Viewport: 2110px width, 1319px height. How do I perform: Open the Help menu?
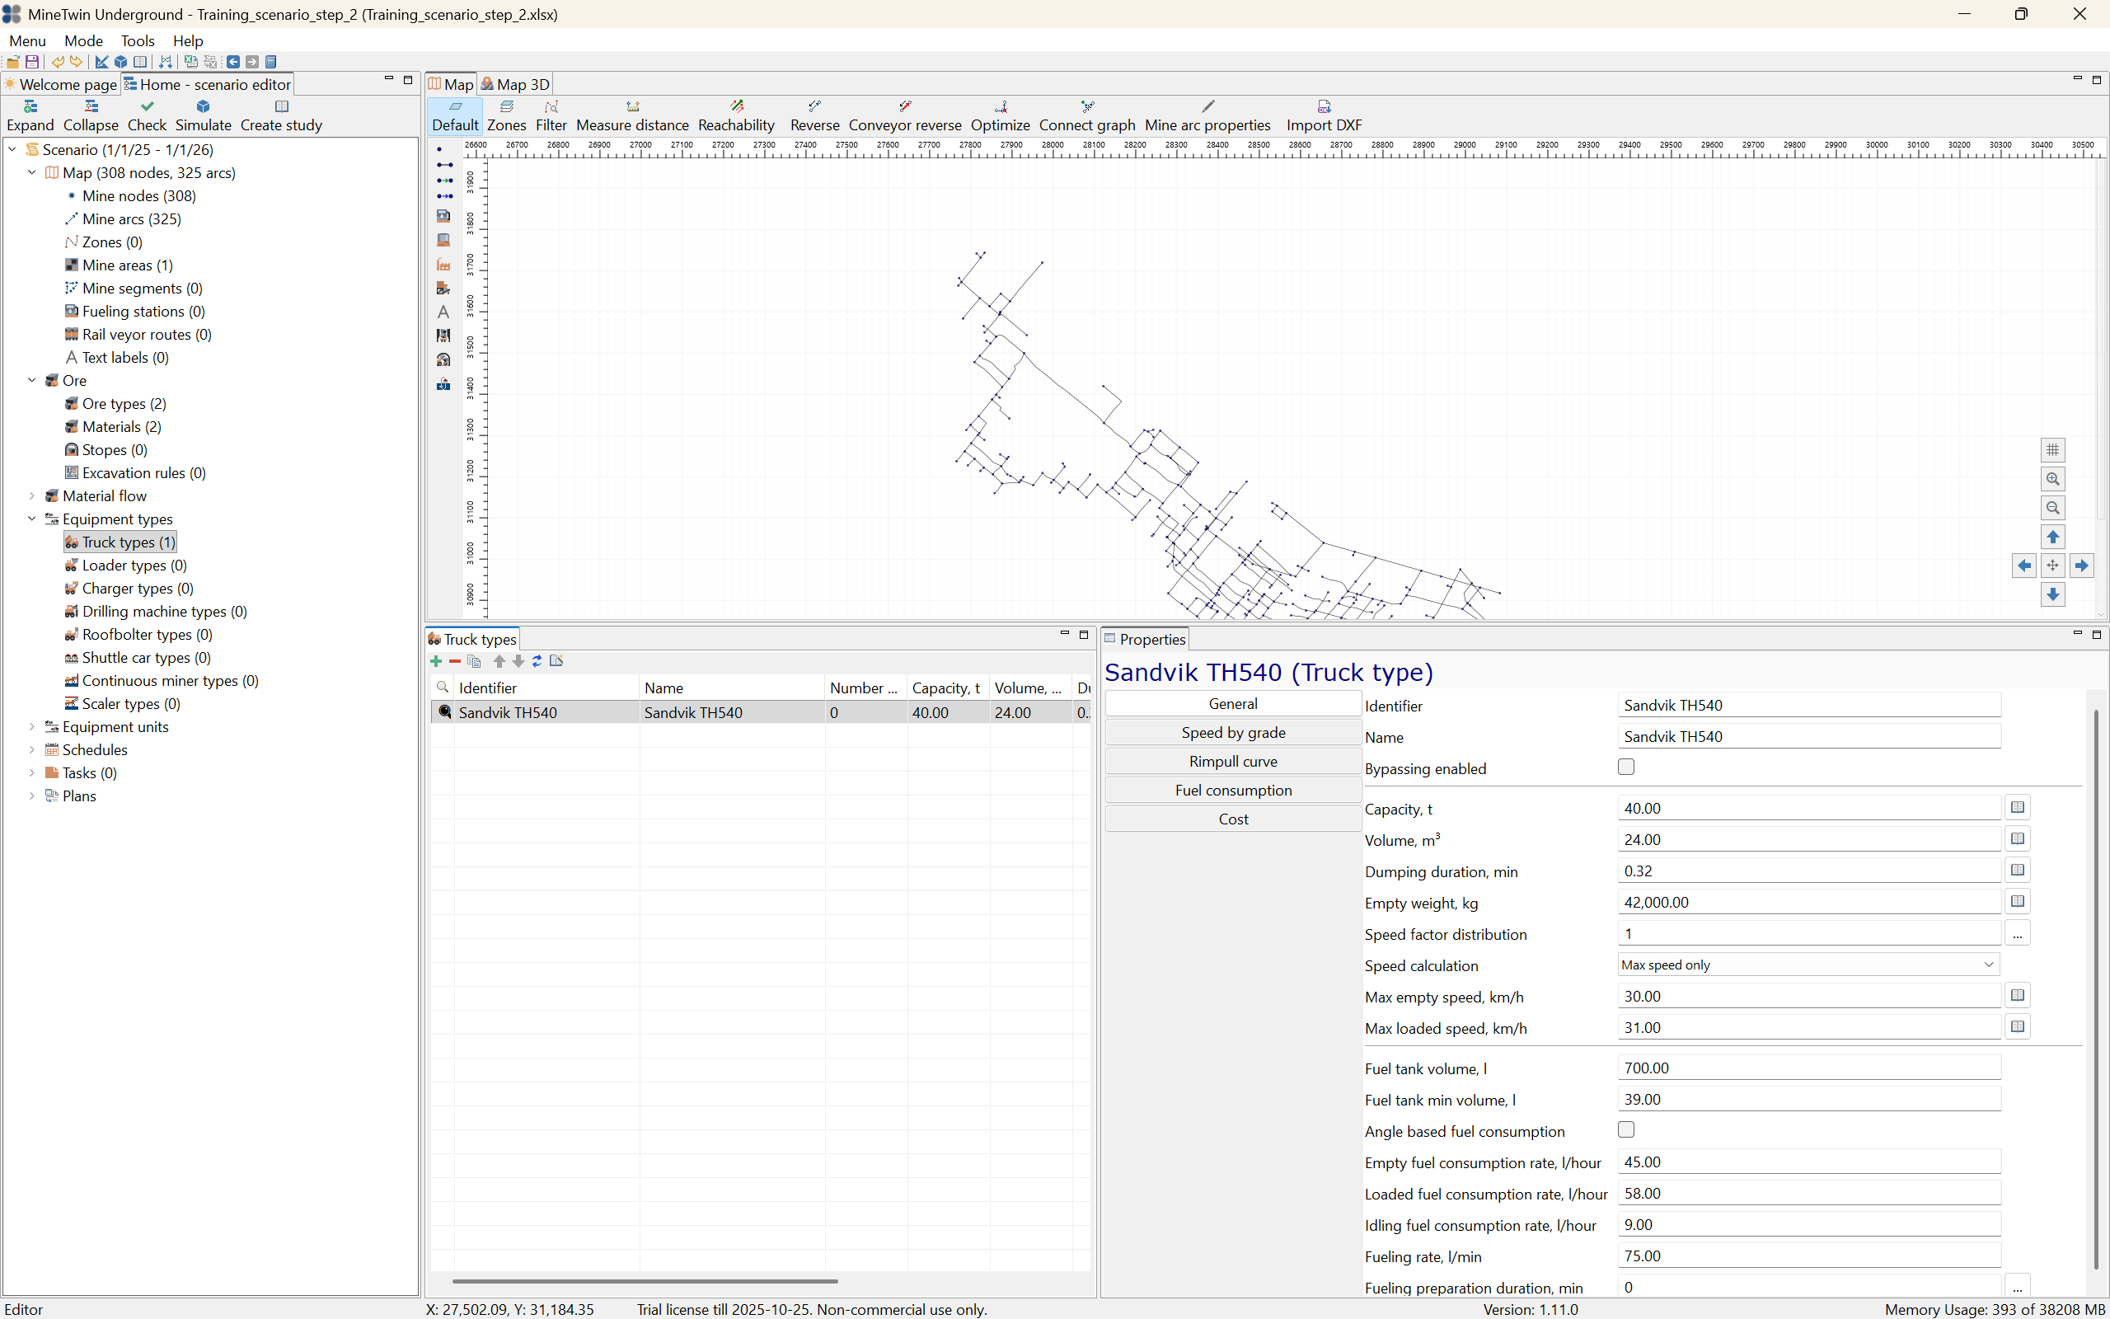click(187, 41)
